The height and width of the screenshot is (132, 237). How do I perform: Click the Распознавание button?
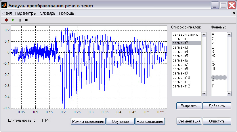150,121
